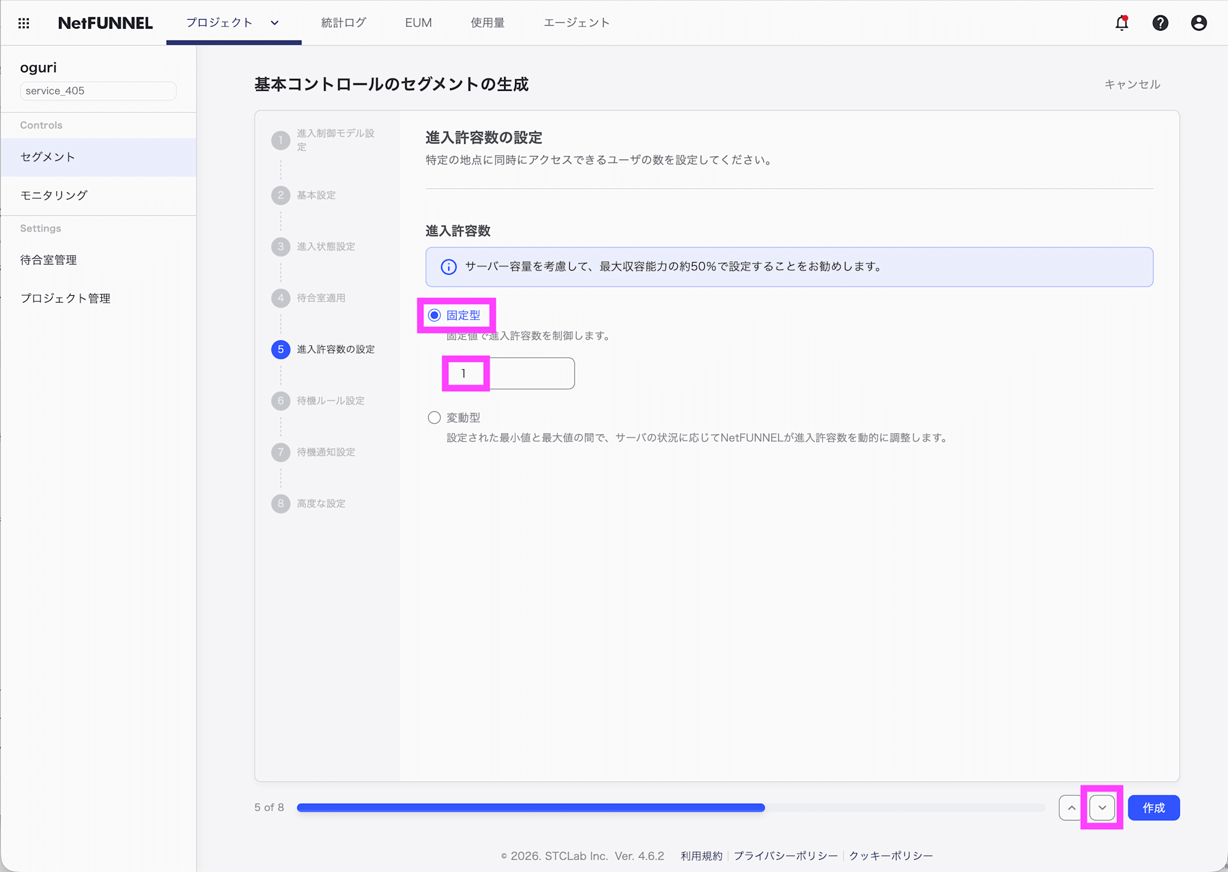Switch to the 統計ログ menu
Screen dimensions: 1228x872
pyautogui.click(x=343, y=23)
